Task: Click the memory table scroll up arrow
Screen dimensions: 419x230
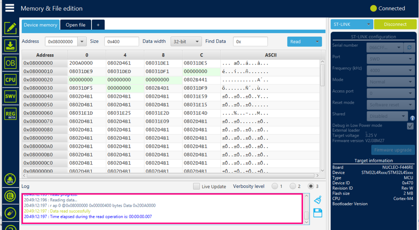Action: point(322,62)
